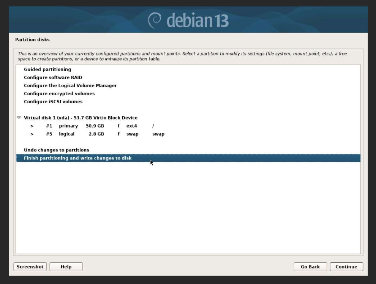
Task: Select the #5 logical swap partition
Action: tap(188, 134)
